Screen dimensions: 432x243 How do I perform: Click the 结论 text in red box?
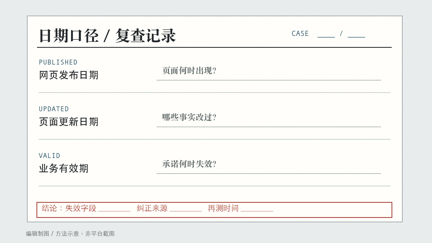tap(49, 208)
